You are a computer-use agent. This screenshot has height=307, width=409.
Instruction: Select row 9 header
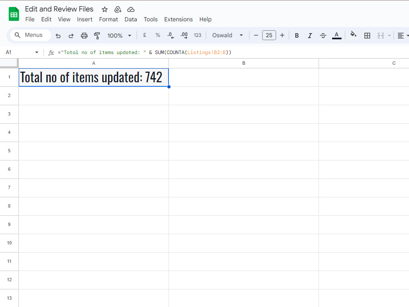pos(9,224)
